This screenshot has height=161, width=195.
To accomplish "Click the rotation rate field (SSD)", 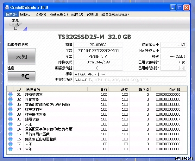I will click(x=173, y=56).
